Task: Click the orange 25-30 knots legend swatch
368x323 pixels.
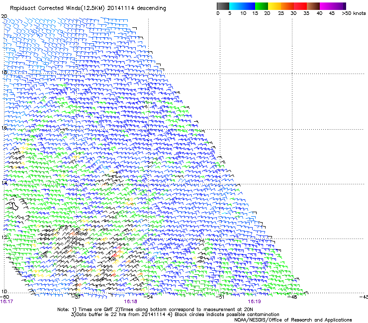Action: pos(287,6)
